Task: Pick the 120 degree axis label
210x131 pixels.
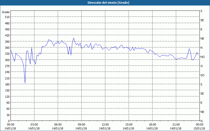Action: [x=7, y=97]
